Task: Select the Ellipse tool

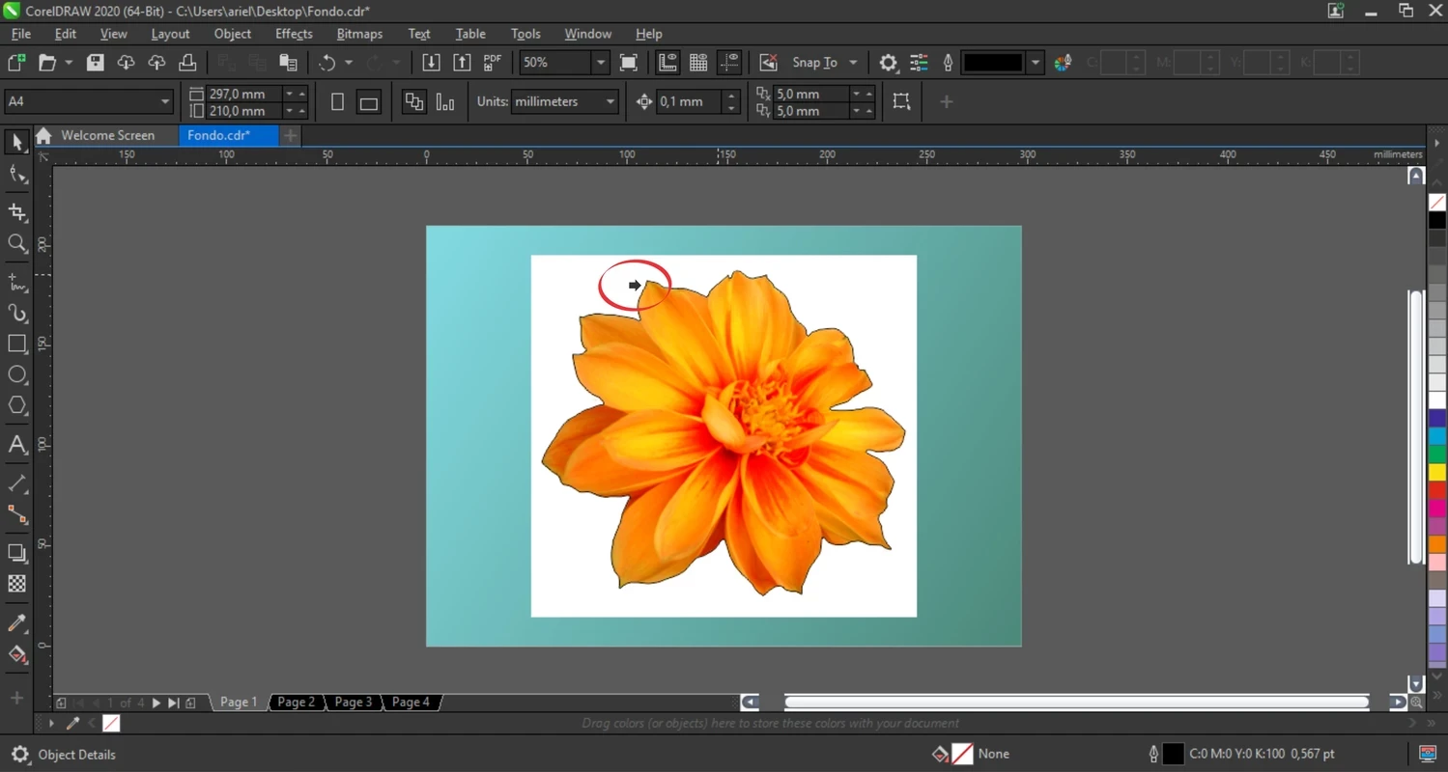Action: tap(17, 375)
